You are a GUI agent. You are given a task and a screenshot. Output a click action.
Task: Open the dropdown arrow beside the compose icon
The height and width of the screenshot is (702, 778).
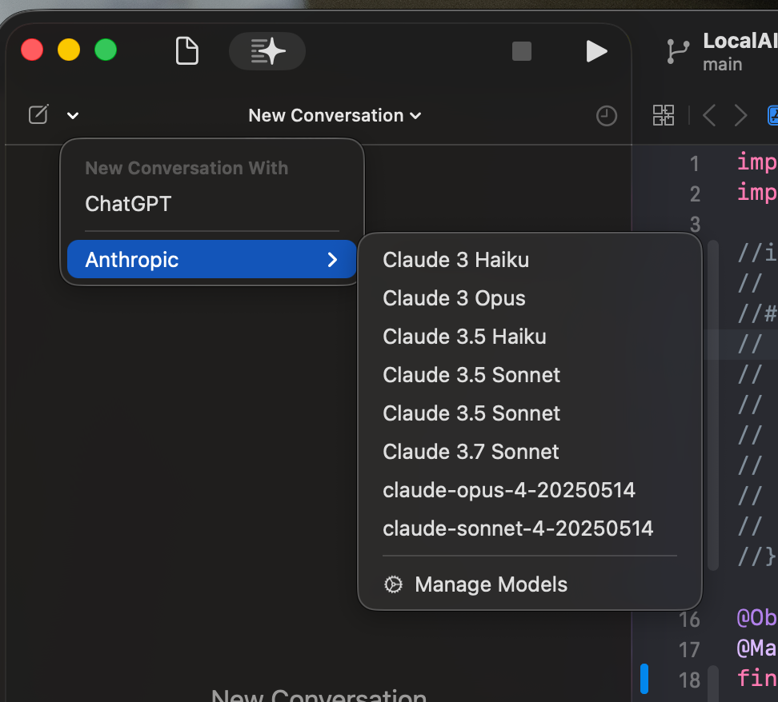click(73, 115)
